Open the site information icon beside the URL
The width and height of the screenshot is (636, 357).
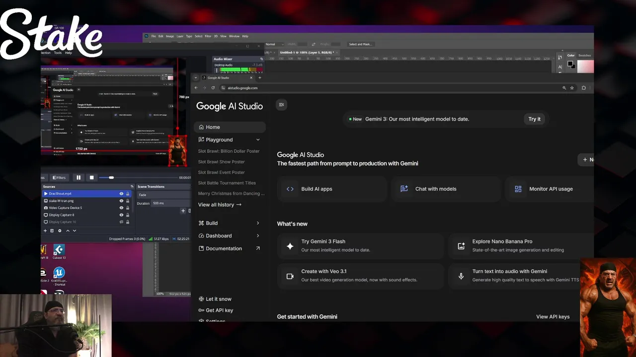(x=223, y=88)
